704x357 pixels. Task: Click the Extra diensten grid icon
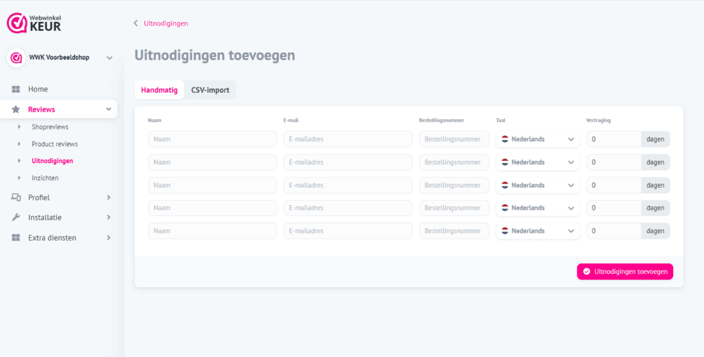click(16, 238)
